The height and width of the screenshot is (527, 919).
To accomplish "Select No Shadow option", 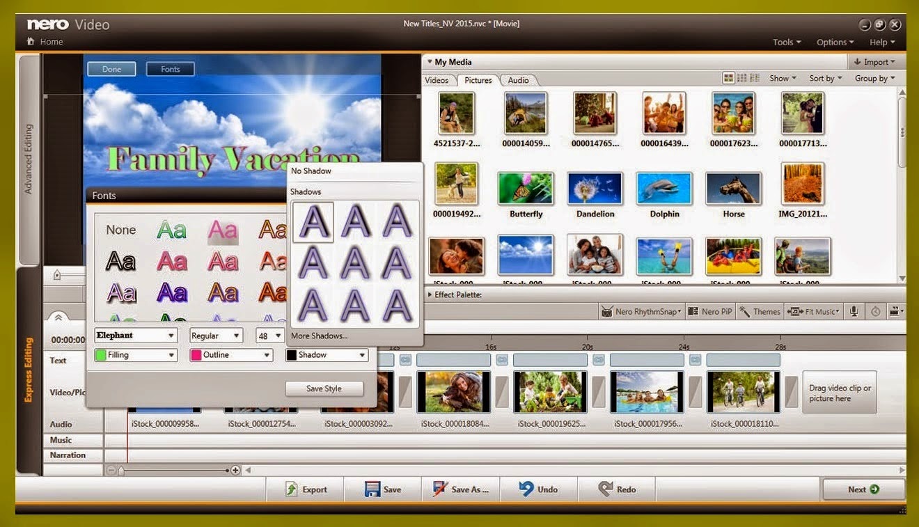I will pos(311,171).
